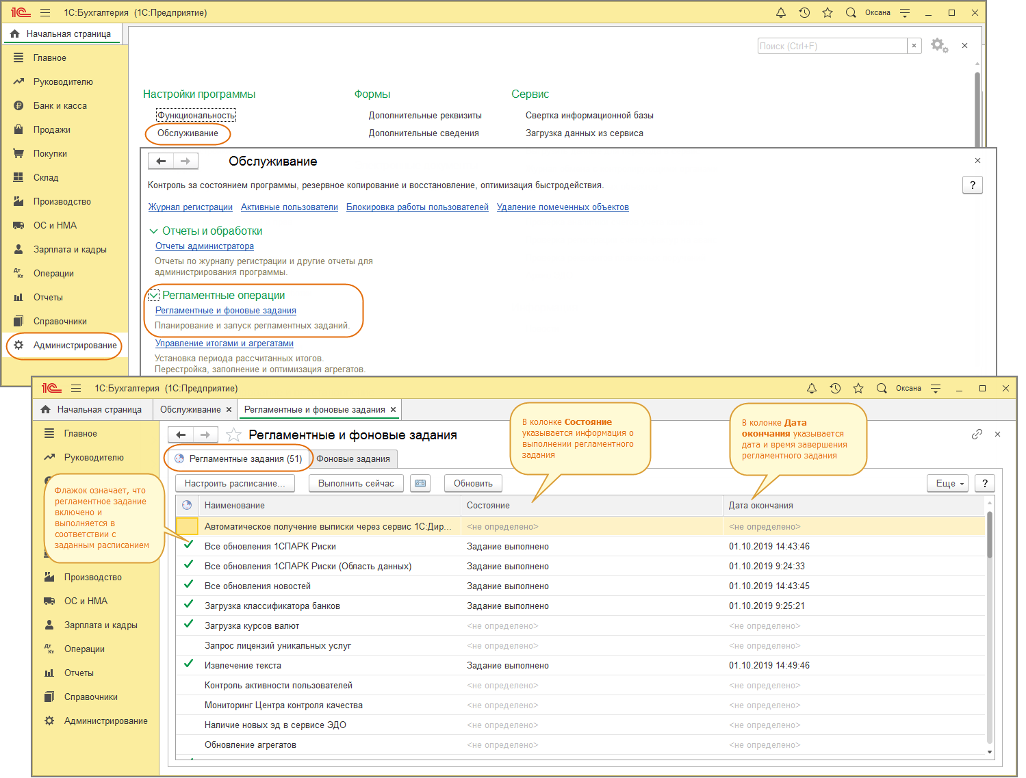Open title bar options menu in back window

(x=905, y=12)
